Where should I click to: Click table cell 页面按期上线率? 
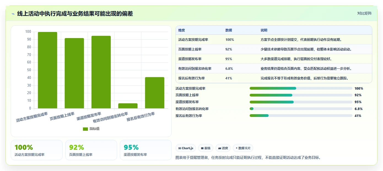point(190,49)
